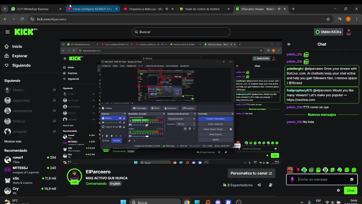The image size is (362, 204).
Task: Open the user avatar menu in Kick header
Action: point(349,32)
